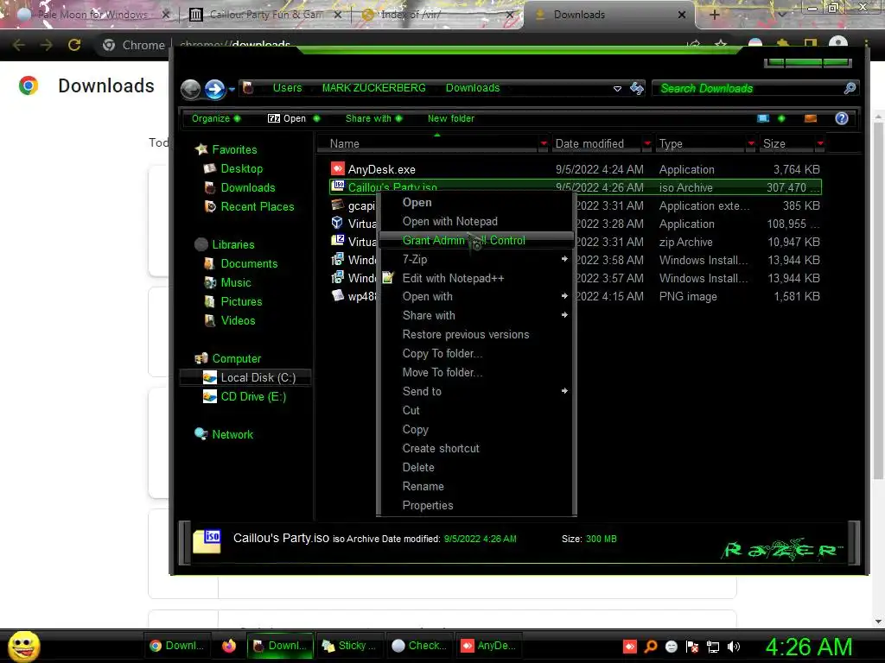Click the change view icon in toolbar
Viewport: 885px width, 663px height.
click(x=763, y=118)
